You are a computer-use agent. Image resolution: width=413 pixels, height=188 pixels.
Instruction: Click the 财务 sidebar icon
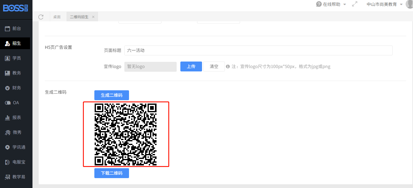pyautogui.click(x=7, y=88)
